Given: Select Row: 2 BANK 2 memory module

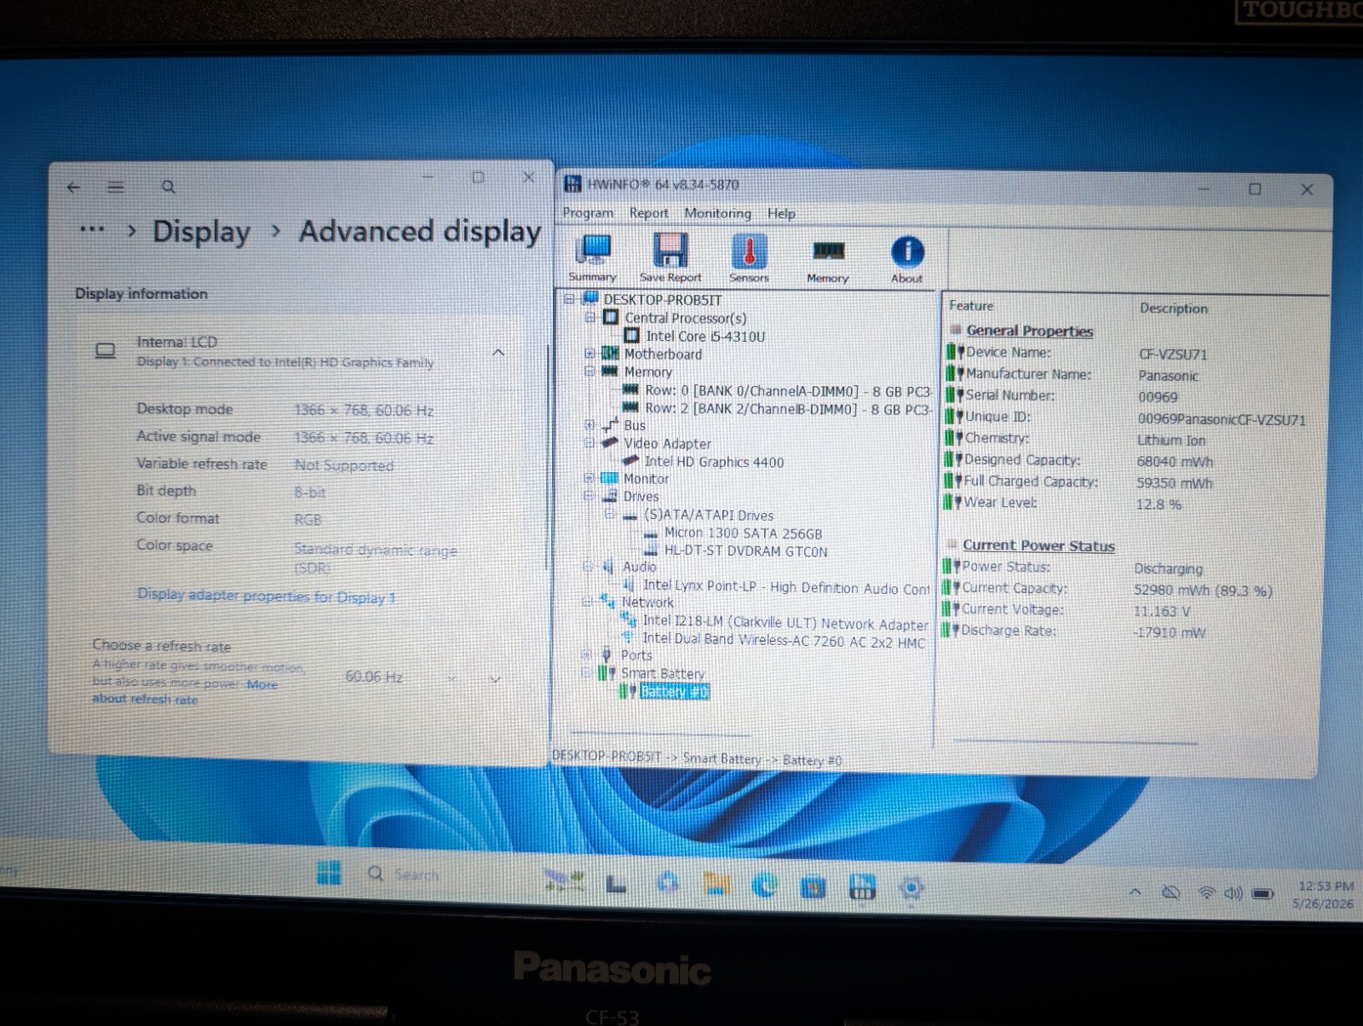Looking at the screenshot, I should click(x=787, y=409).
